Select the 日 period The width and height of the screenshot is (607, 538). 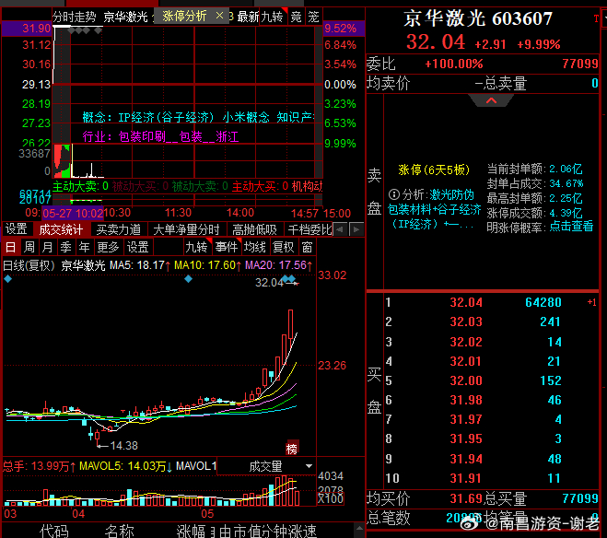tap(11, 247)
